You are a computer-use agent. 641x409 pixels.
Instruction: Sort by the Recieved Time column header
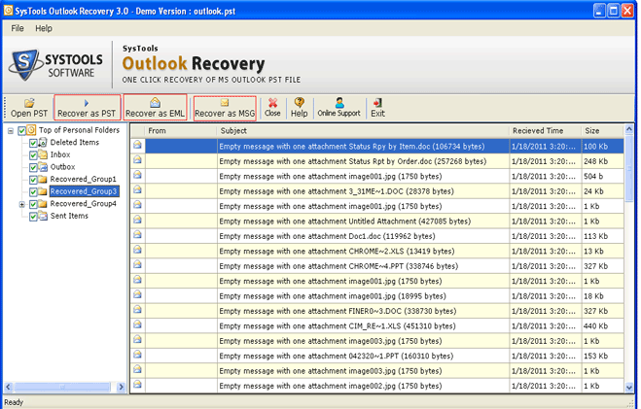(545, 130)
